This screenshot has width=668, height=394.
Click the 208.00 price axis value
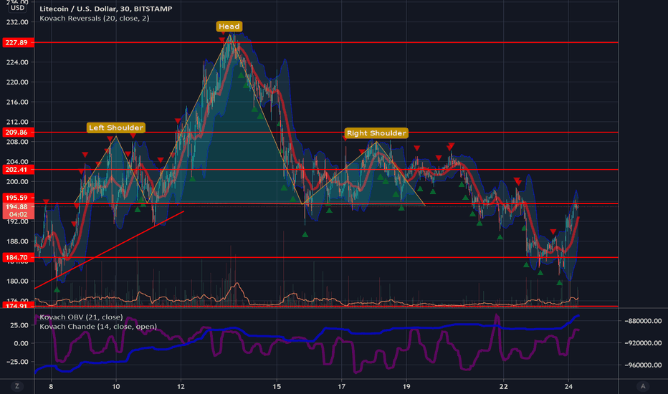17,142
